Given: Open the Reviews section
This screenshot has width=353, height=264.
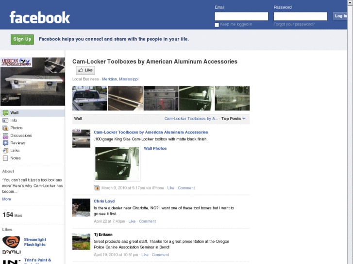Looking at the screenshot, I should click(18, 143).
